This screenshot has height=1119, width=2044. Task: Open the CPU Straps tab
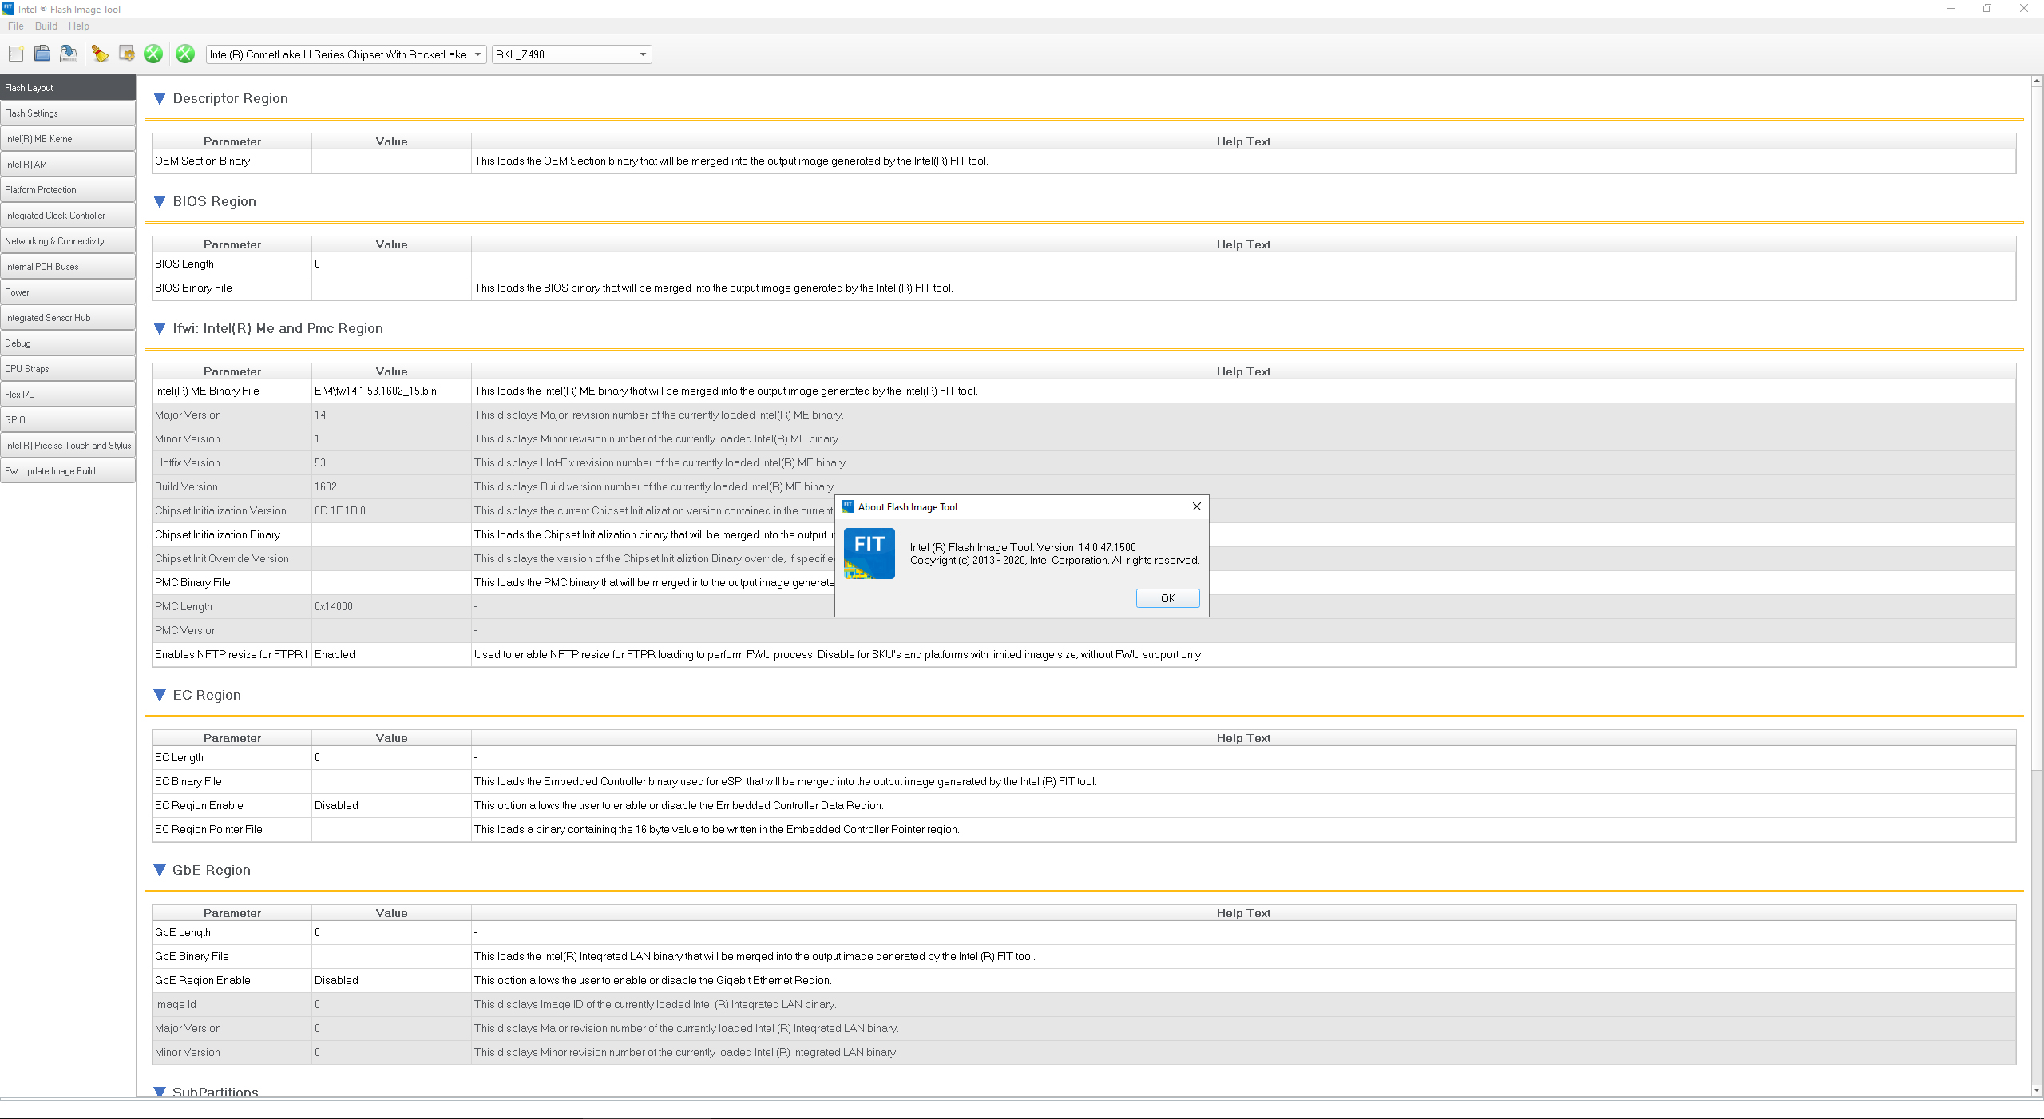[68, 369]
